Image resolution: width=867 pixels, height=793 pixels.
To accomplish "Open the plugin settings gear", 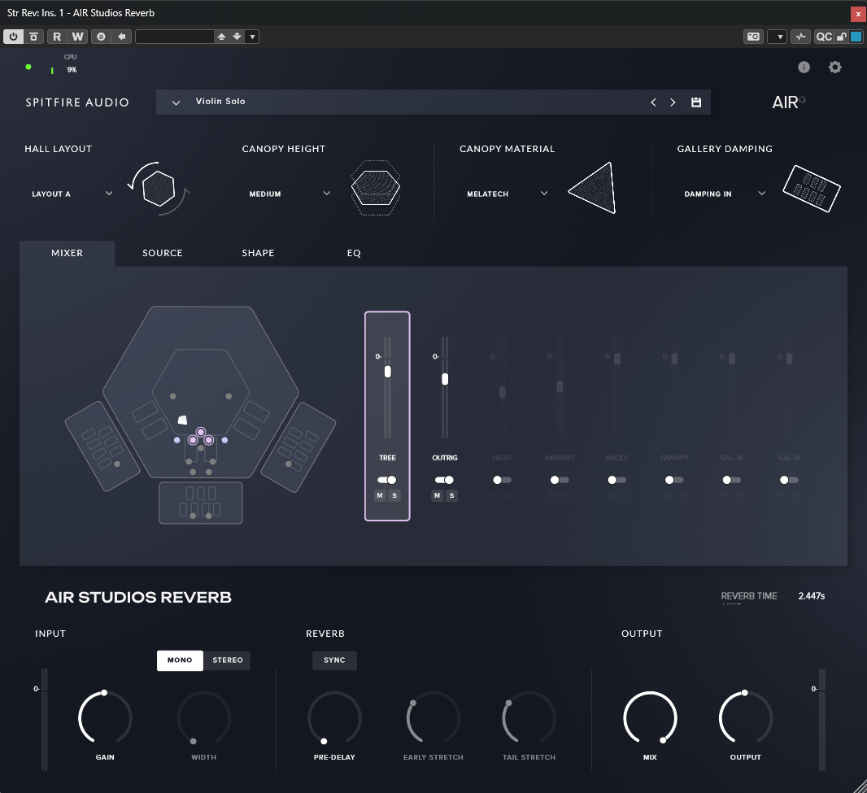I will coord(834,68).
